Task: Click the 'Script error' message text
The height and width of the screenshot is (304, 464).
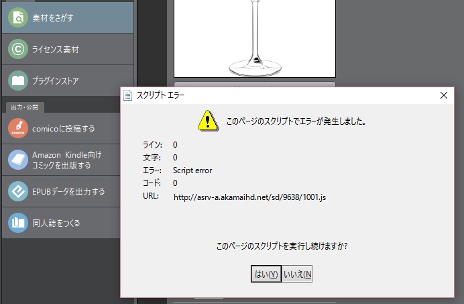Action: click(192, 170)
